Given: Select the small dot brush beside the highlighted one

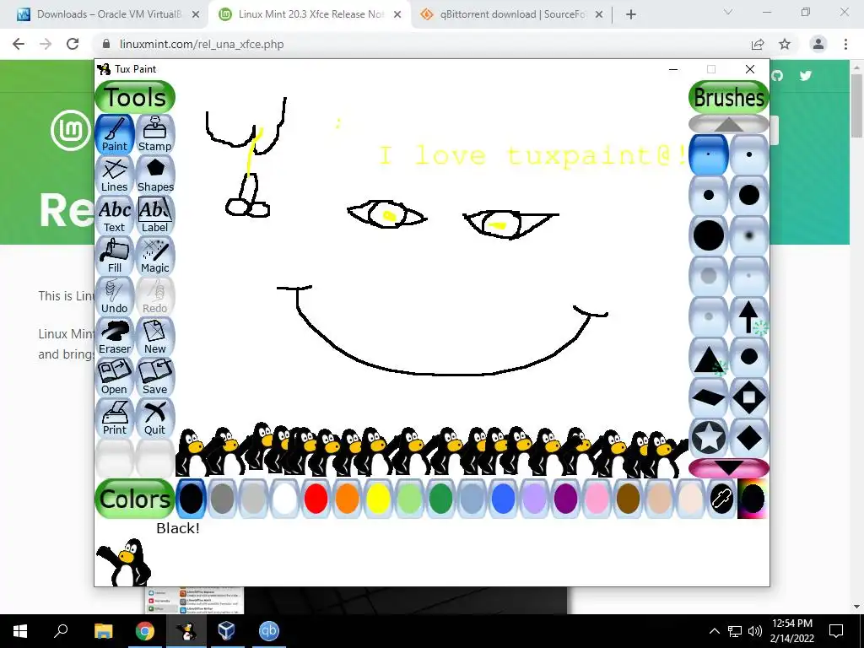Looking at the screenshot, I should 749,154.
